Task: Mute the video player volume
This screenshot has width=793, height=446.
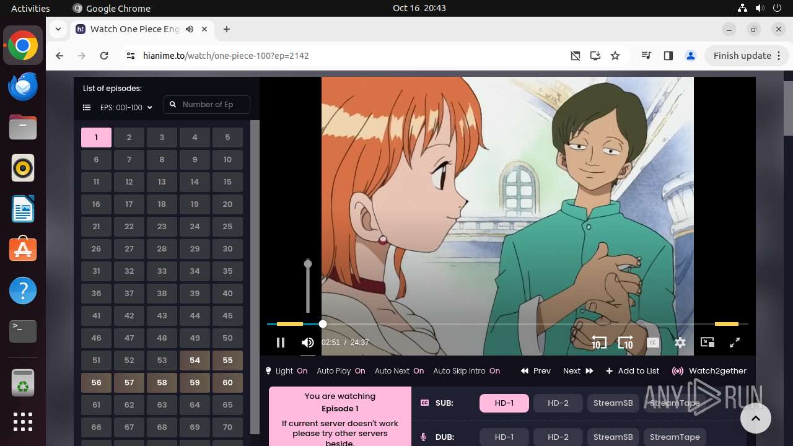Action: pyautogui.click(x=308, y=343)
